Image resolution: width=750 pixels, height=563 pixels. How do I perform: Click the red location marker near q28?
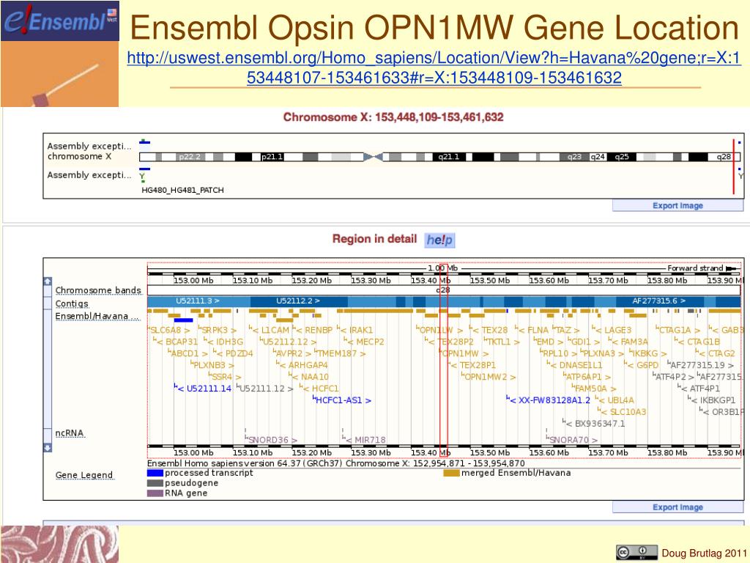click(x=733, y=166)
